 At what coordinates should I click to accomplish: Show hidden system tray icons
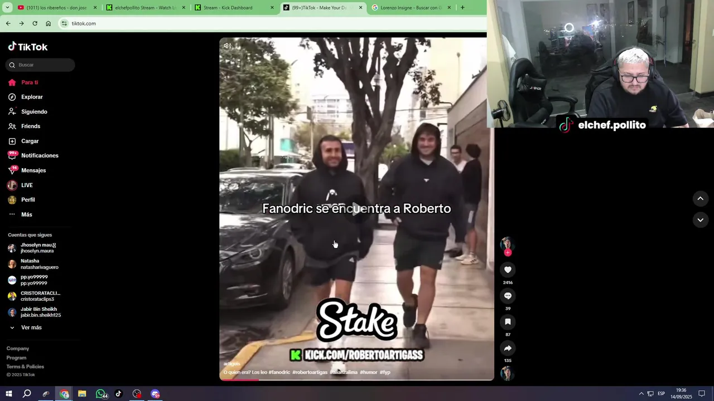(x=641, y=394)
